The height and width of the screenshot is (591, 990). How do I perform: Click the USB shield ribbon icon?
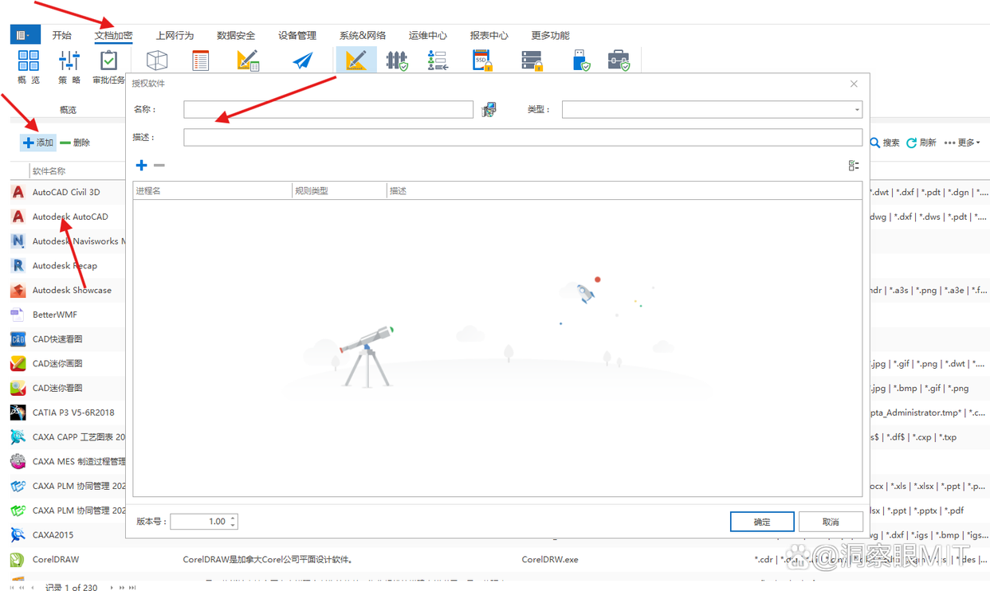(581, 61)
